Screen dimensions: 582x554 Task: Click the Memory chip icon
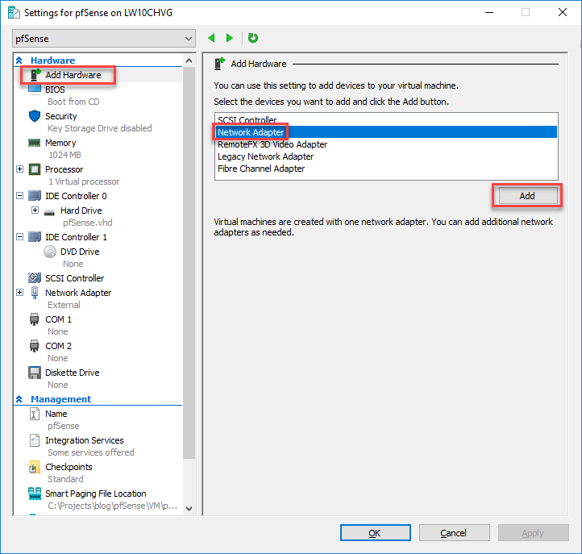point(34,143)
